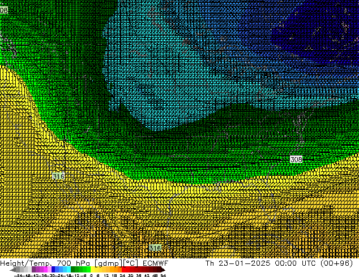Select the dark purple legend swatch

click(x=33, y=270)
